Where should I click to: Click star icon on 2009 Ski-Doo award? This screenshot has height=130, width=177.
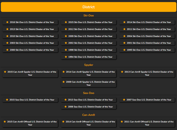[x=66, y=36]
